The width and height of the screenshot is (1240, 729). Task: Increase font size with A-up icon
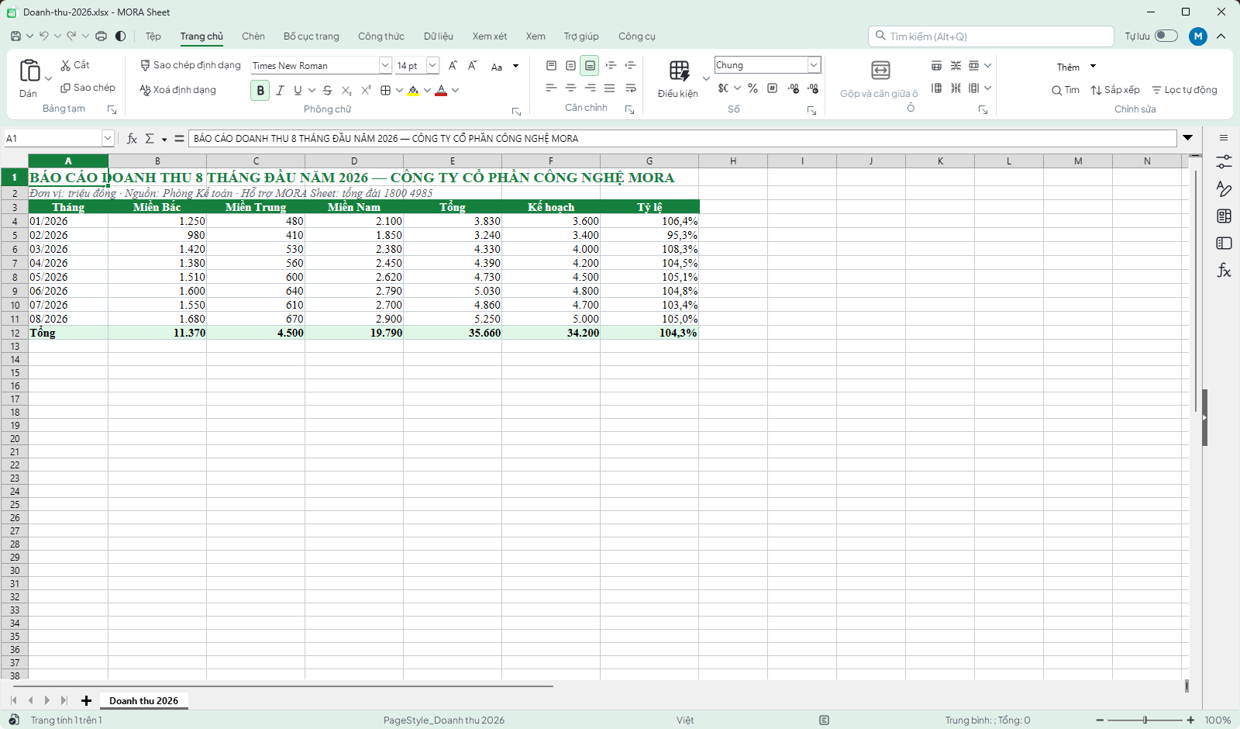coord(453,66)
